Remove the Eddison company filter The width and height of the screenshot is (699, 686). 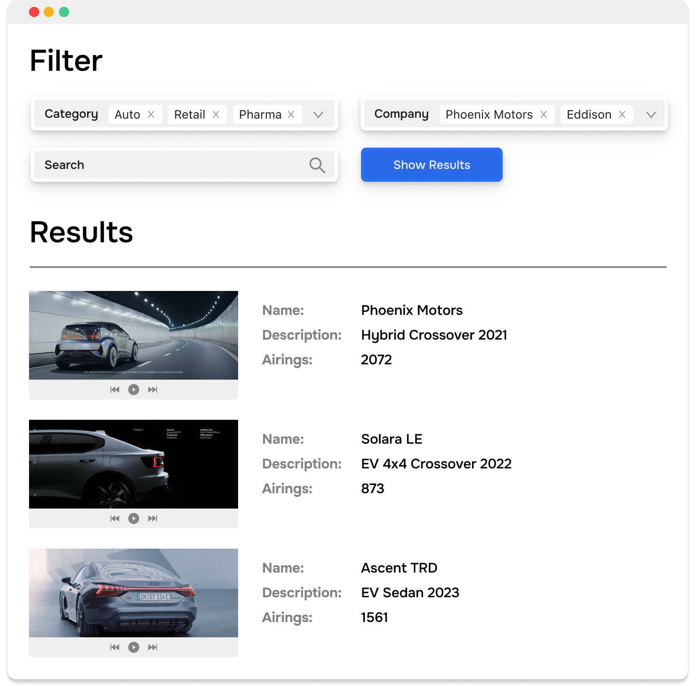pyautogui.click(x=622, y=114)
